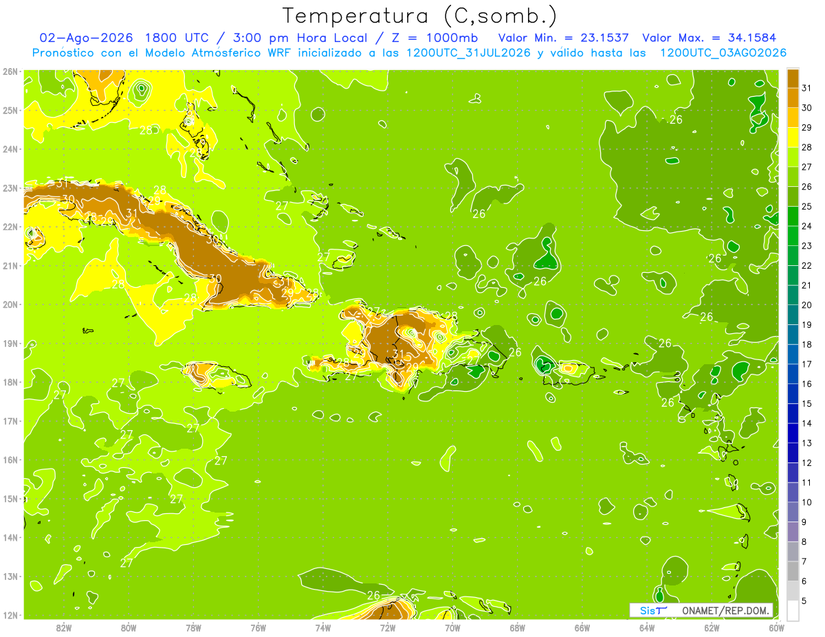825x637 pixels.
Task: Click the number 31 on the color legend
Action: coord(808,88)
